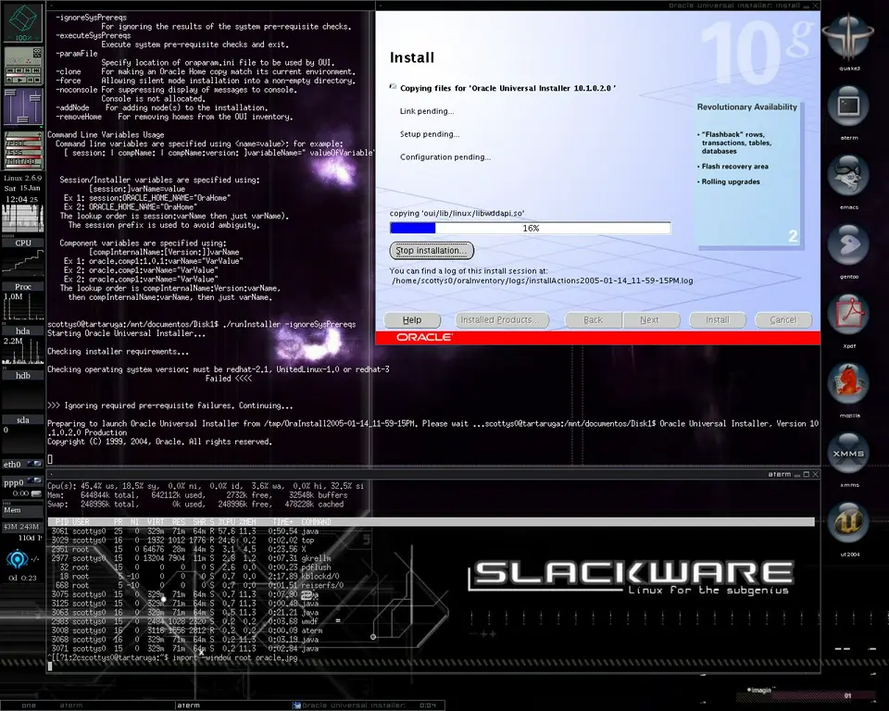The height and width of the screenshot is (711, 889).
Task: Open the mozilla browser dock icon
Action: pyautogui.click(x=849, y=384)
